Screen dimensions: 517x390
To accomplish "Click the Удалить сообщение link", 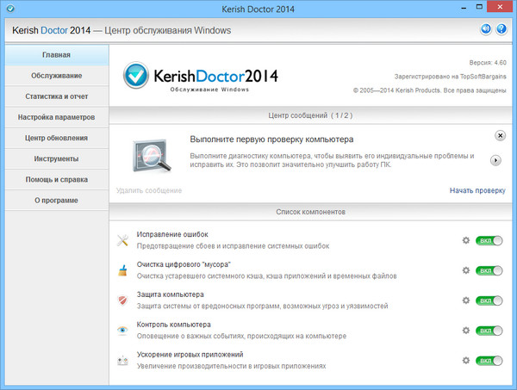I will click(149, 190).
